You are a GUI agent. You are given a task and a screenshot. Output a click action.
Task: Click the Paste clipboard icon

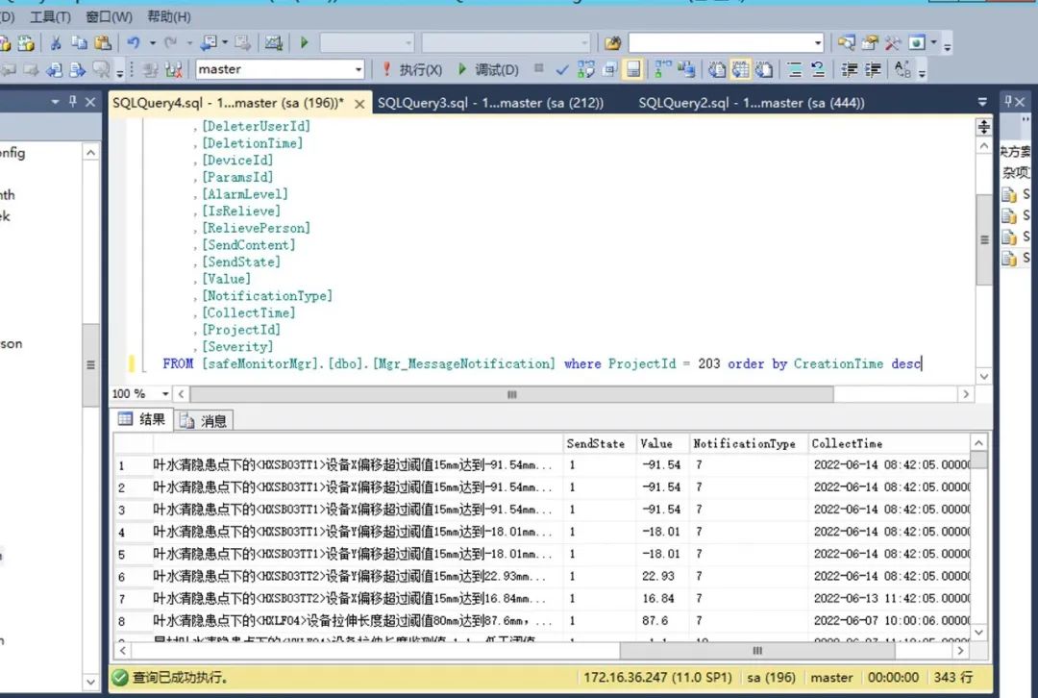(x=104, y=43)
